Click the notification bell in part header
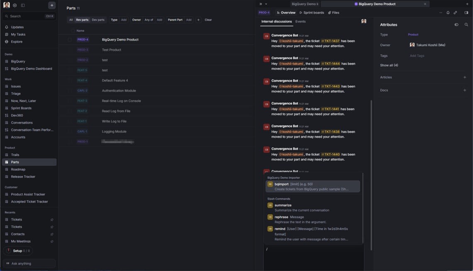This screenshot has height=271, width=473. pyautogui.click(x=448, y=13)
